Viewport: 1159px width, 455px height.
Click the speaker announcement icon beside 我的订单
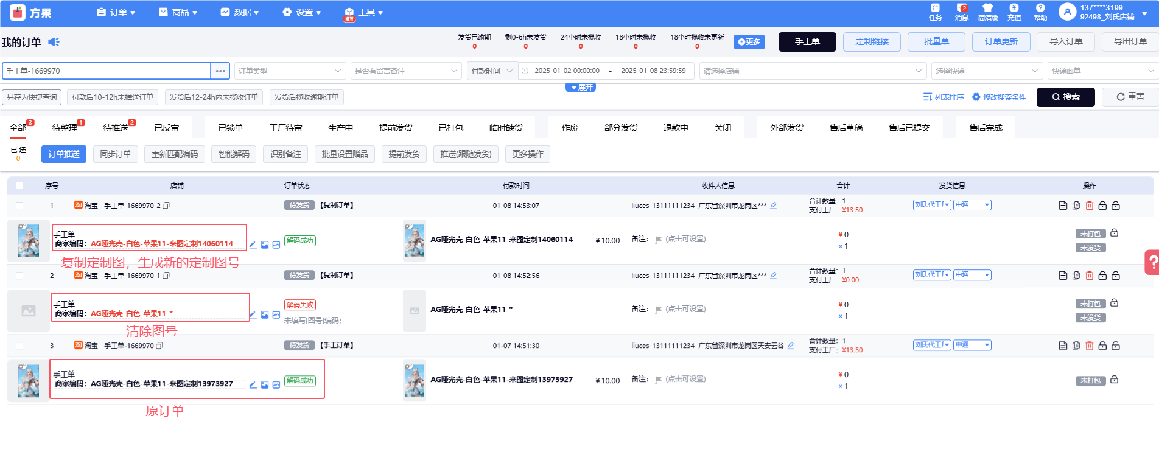(54, 42)
